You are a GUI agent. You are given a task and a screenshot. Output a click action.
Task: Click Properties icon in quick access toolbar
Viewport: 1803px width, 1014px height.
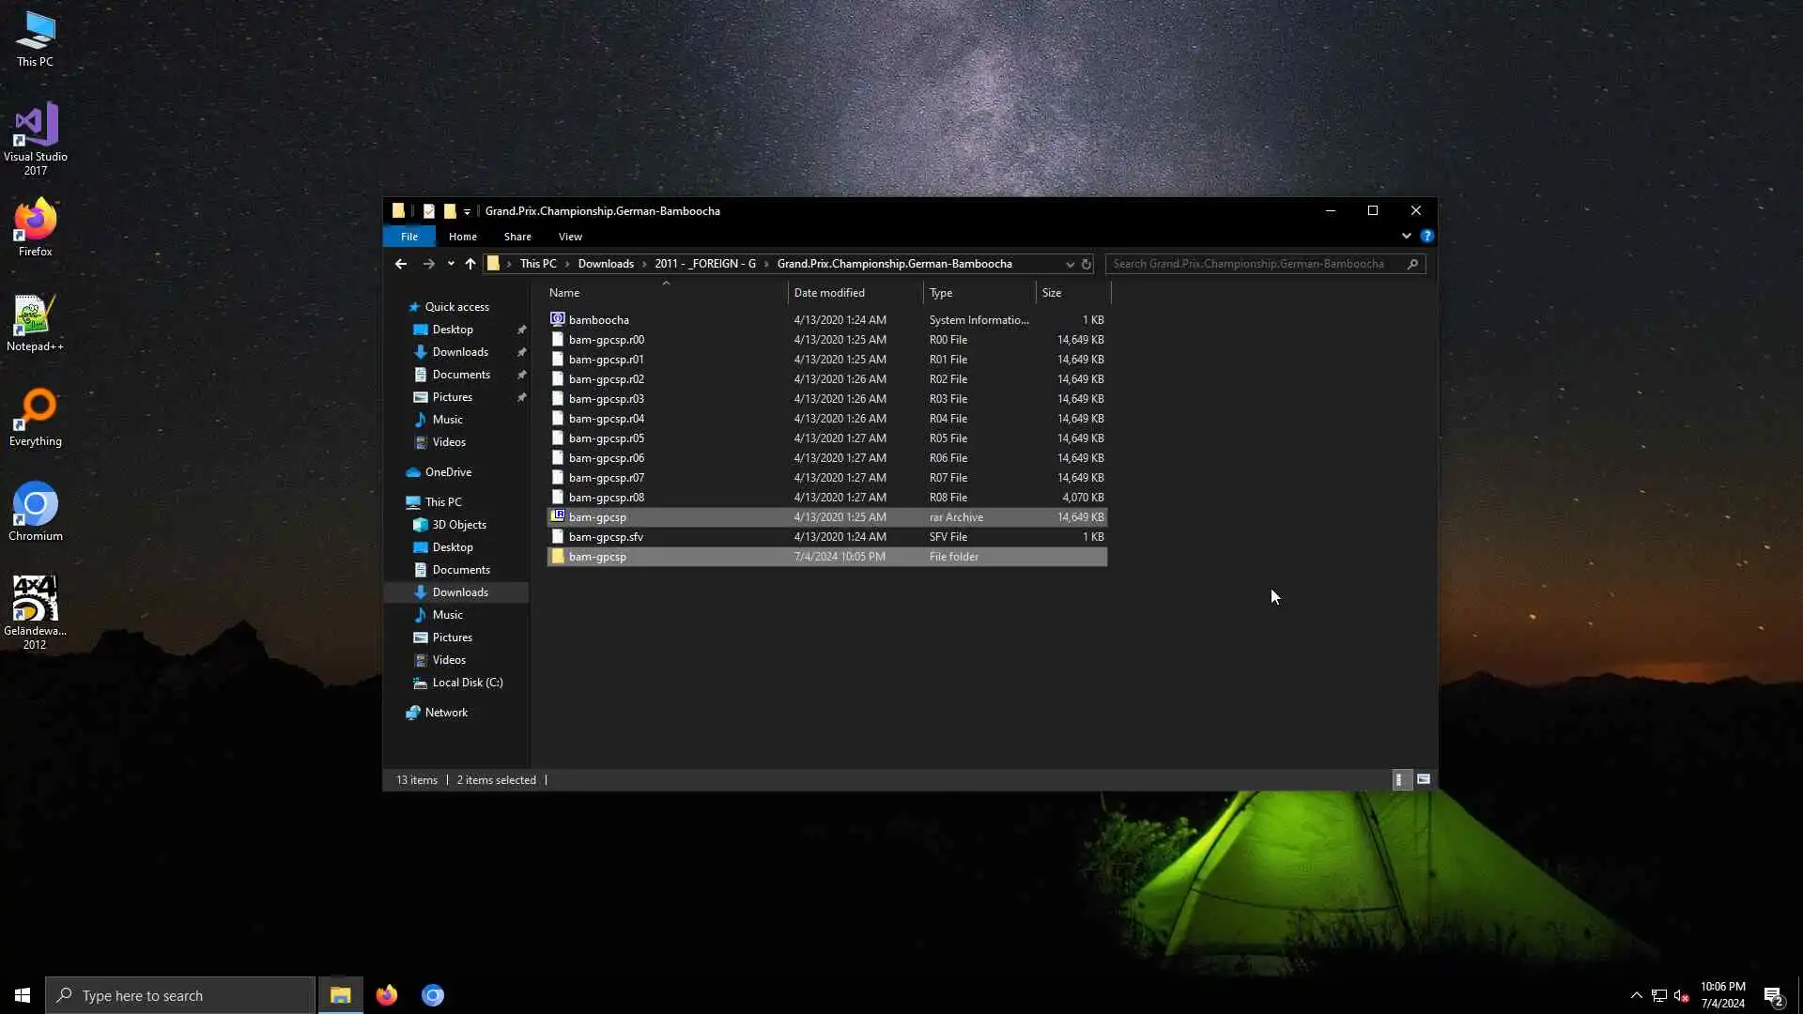[429, 211]
